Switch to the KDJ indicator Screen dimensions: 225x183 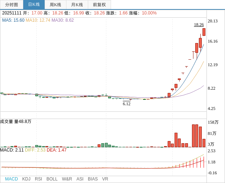click(x=26, y=179)
